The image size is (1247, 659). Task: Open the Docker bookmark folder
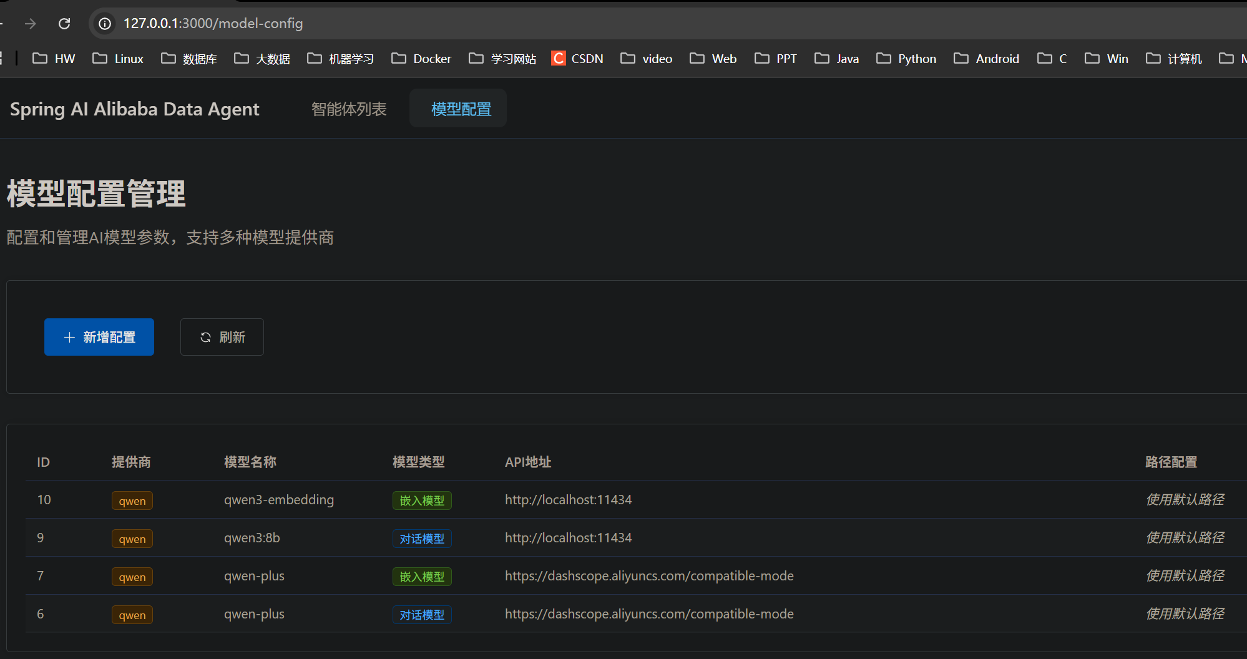click(x=421, y=59)
